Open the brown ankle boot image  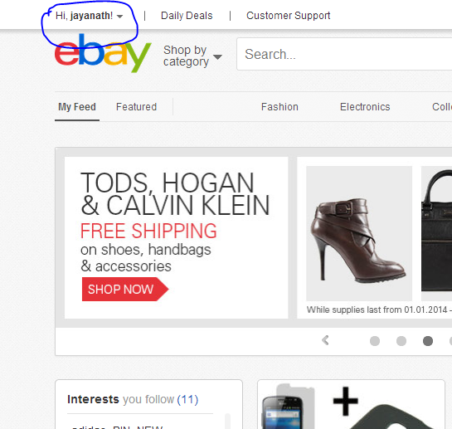point(359,234)
